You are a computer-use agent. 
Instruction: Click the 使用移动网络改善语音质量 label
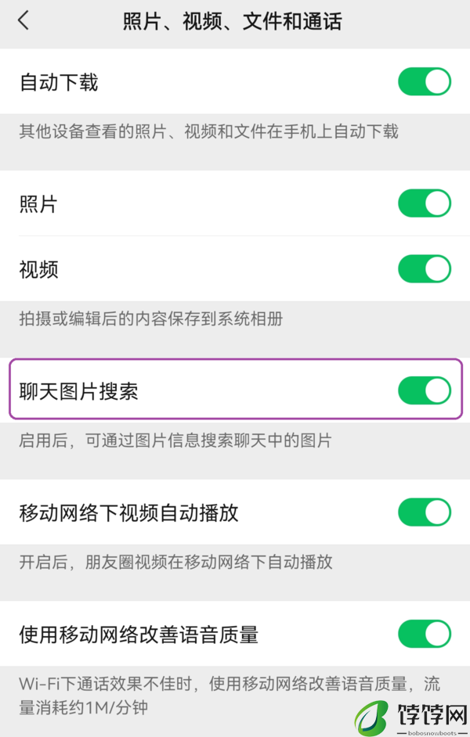pyautogui.click(x=139, y=635)
